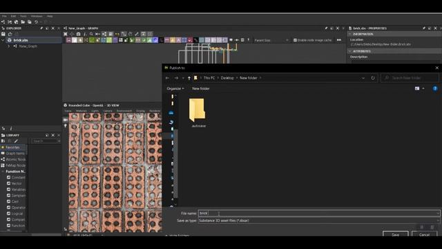Open the Windows menu
The image size is (442, 249).
click(x=37, y=16)
